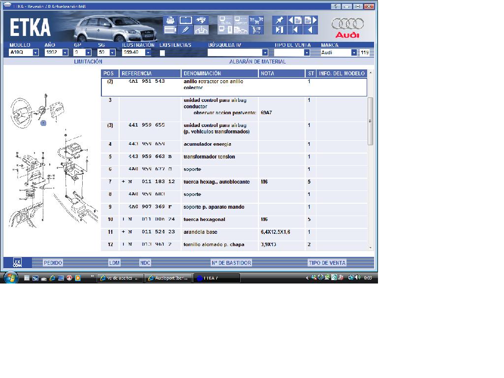Click the printer icon in ETKA toolbar
The image size is (504, 378).
[x=170, y=20]
